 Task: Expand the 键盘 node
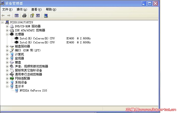[x=7, y=62]
